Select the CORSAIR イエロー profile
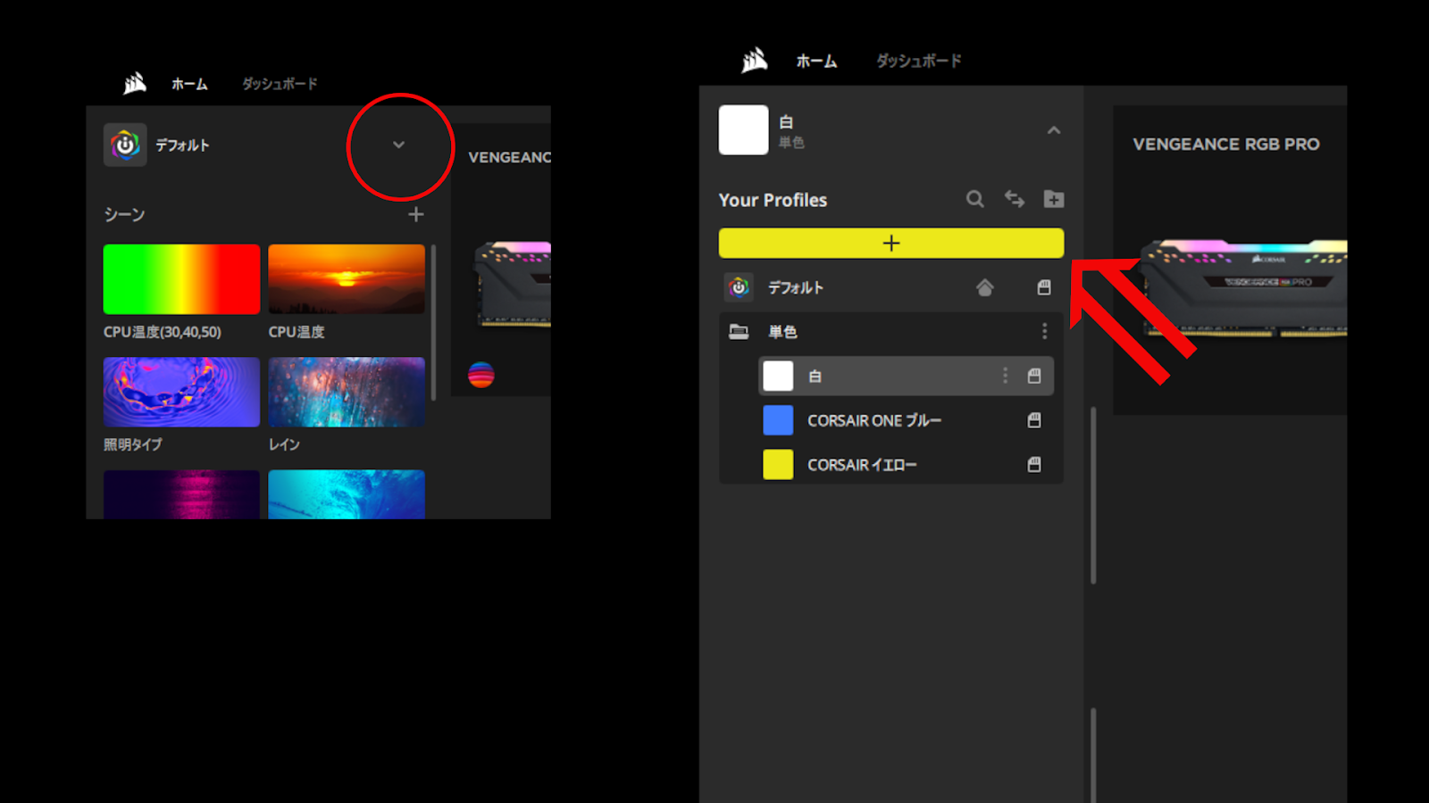Viewport: 1429px width, 803px height. tap(906, 465)
